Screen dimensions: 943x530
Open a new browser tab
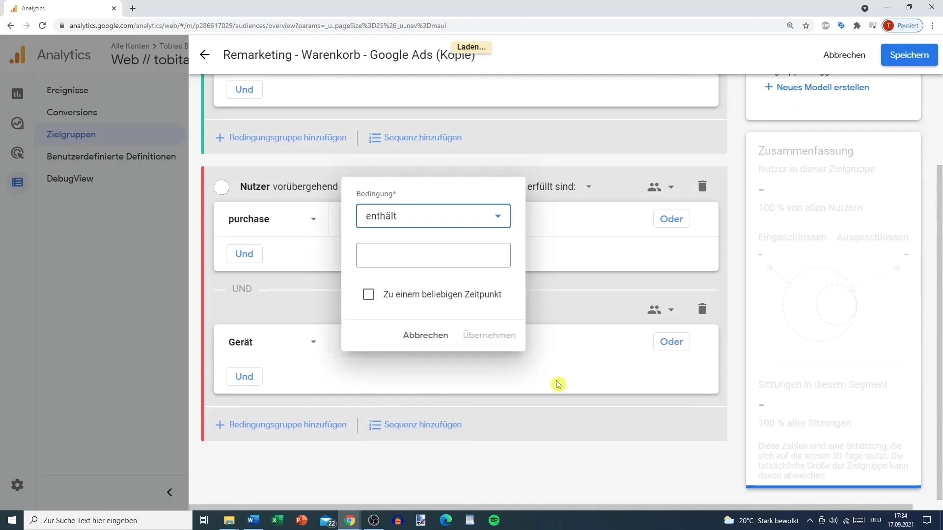133,8
